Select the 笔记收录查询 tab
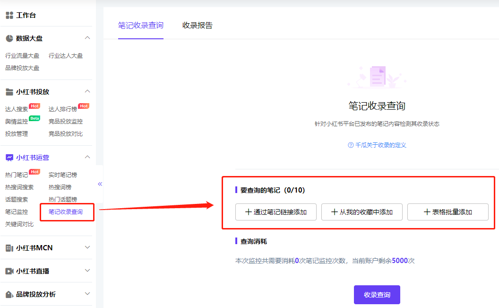Screen dimensions: 499x308 pos(141,25)
